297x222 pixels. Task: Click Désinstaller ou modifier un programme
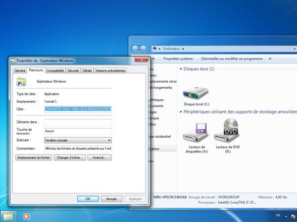pos(232,59)
